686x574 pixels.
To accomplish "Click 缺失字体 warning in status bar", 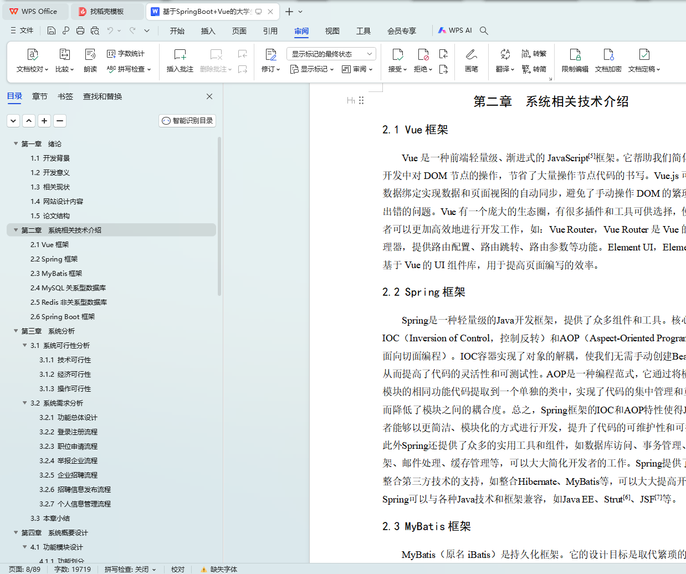I will [x=219, y=569].
